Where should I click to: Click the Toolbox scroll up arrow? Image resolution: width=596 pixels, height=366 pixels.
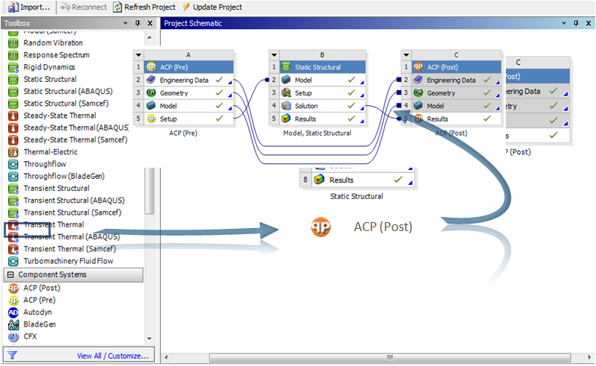[150, 38]
